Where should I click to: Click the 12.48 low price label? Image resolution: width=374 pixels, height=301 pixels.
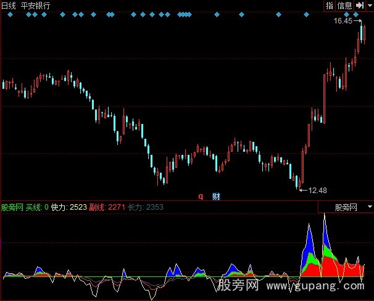tap(317, 189)
